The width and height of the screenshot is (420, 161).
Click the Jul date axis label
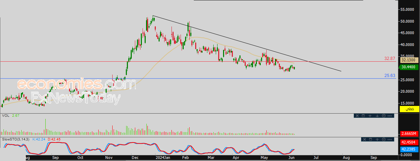tap(316, 158)
